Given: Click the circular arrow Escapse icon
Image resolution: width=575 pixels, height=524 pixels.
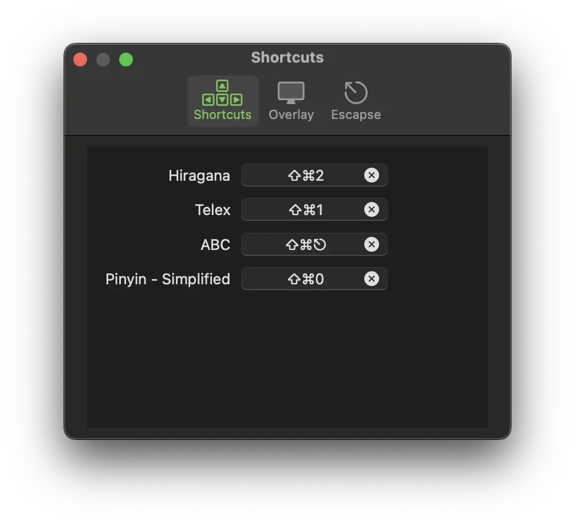Looking at the screenshot, I should [356, 93].
